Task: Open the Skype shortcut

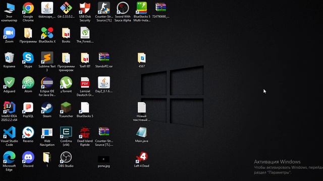Action: [28, 58]
